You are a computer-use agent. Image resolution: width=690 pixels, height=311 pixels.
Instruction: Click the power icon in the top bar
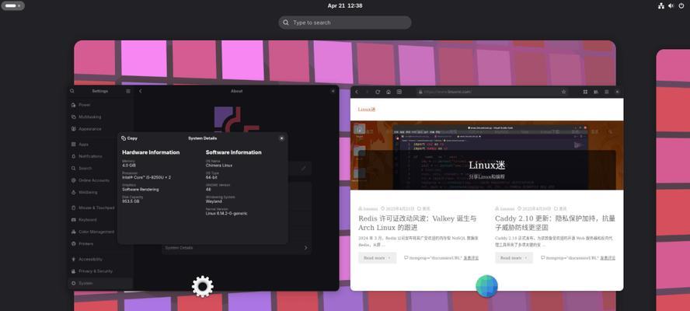681,5
